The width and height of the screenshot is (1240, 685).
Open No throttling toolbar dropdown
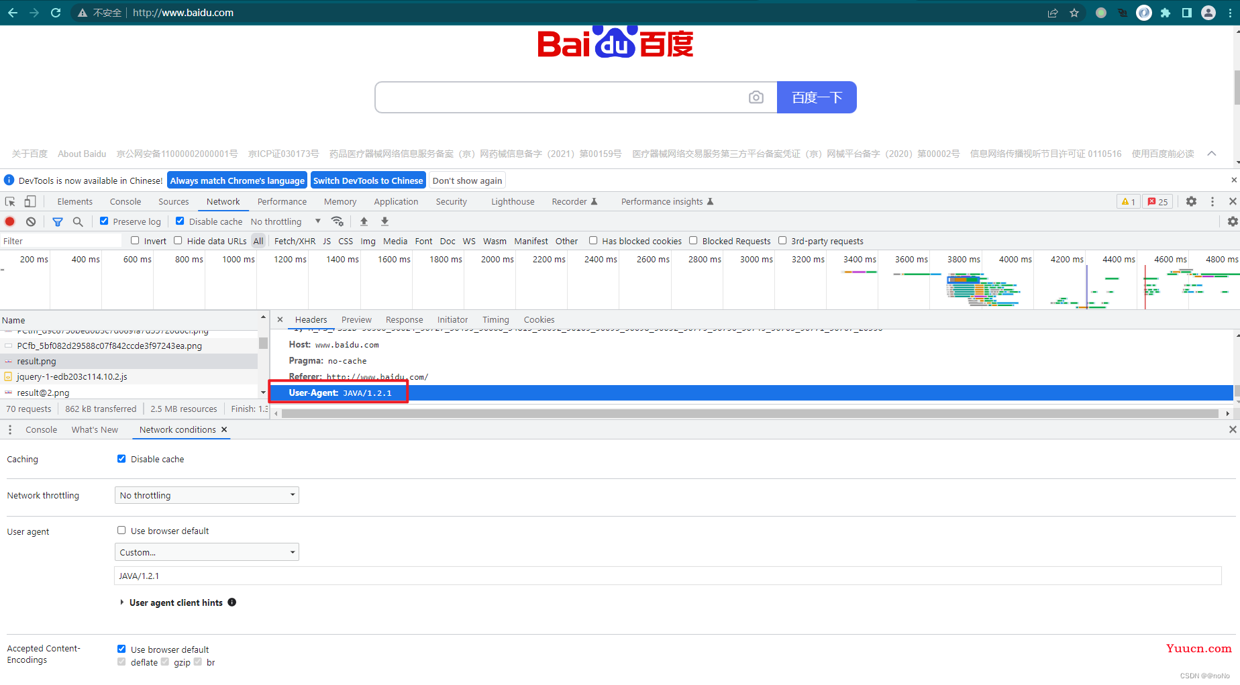click(286, 221)
